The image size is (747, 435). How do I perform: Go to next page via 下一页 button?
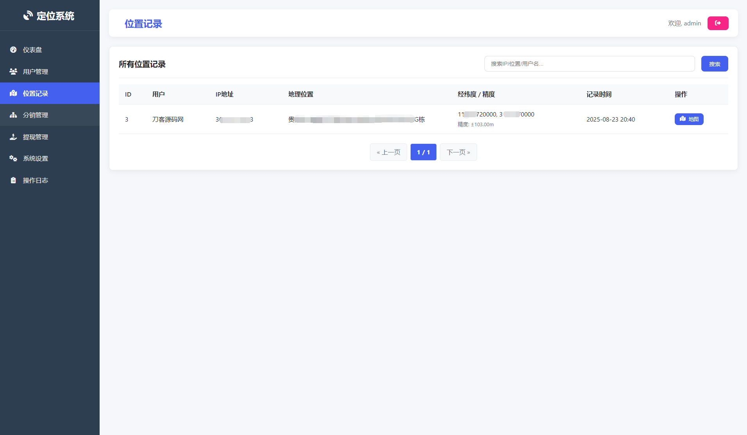(x=458, y=152)
